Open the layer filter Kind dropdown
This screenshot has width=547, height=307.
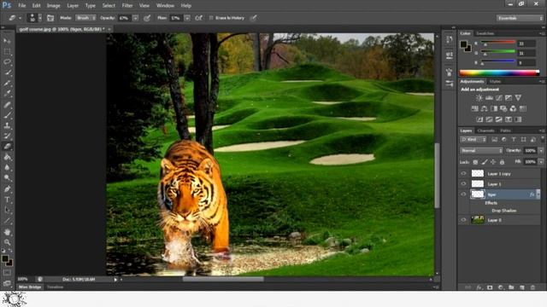pyautogui.click(x=473, y=140)
